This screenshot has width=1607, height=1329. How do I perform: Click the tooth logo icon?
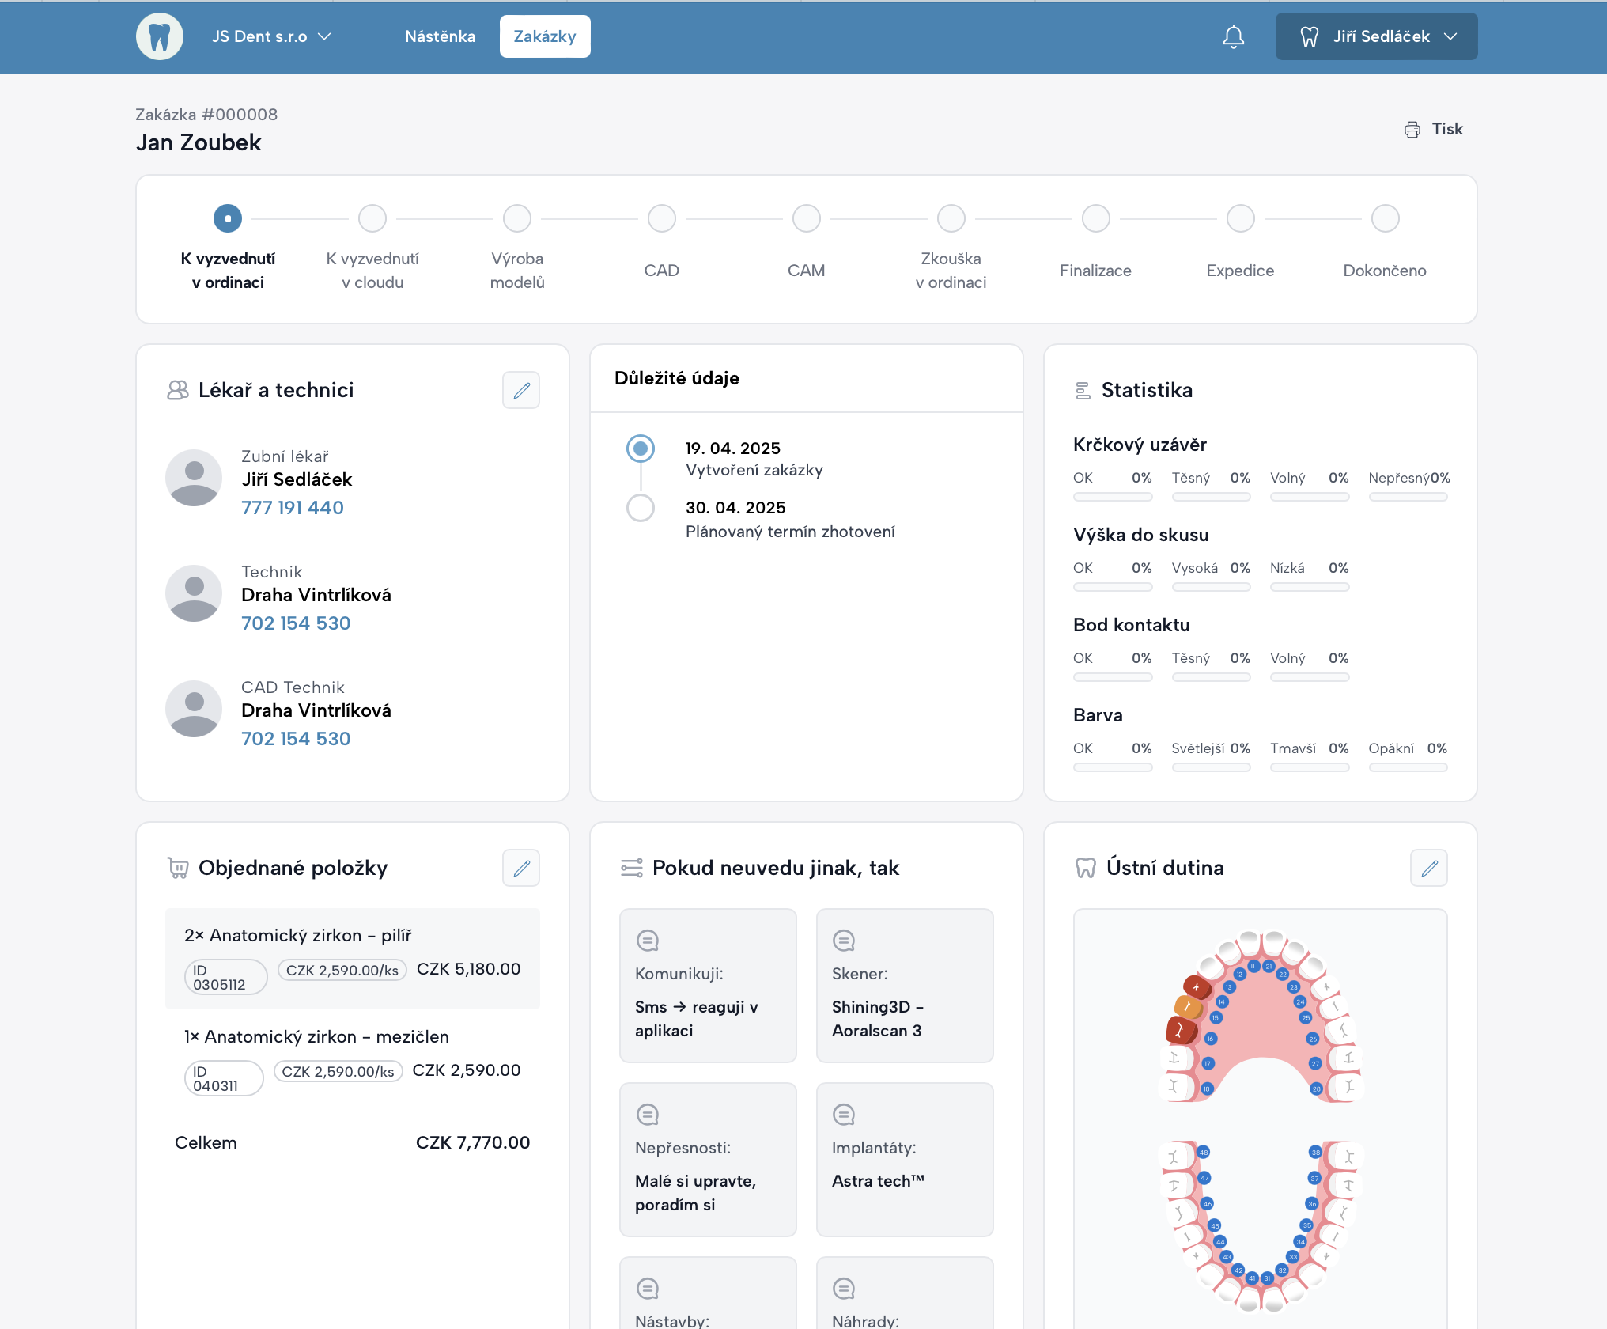click(x=160, y=36)
